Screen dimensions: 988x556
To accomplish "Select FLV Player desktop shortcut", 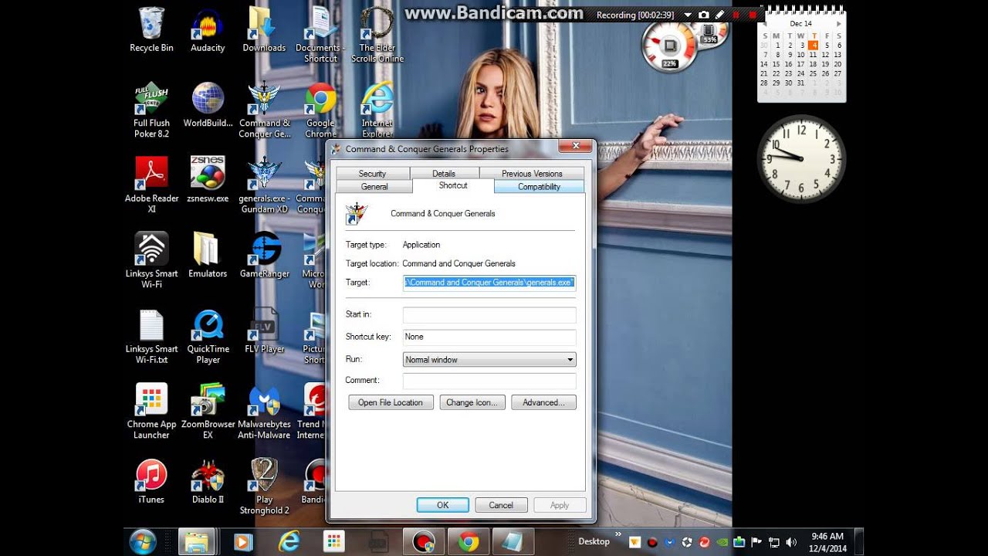I will [x=264, y=331].
